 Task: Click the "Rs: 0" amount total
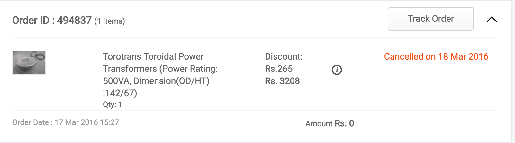click(344, 123)
